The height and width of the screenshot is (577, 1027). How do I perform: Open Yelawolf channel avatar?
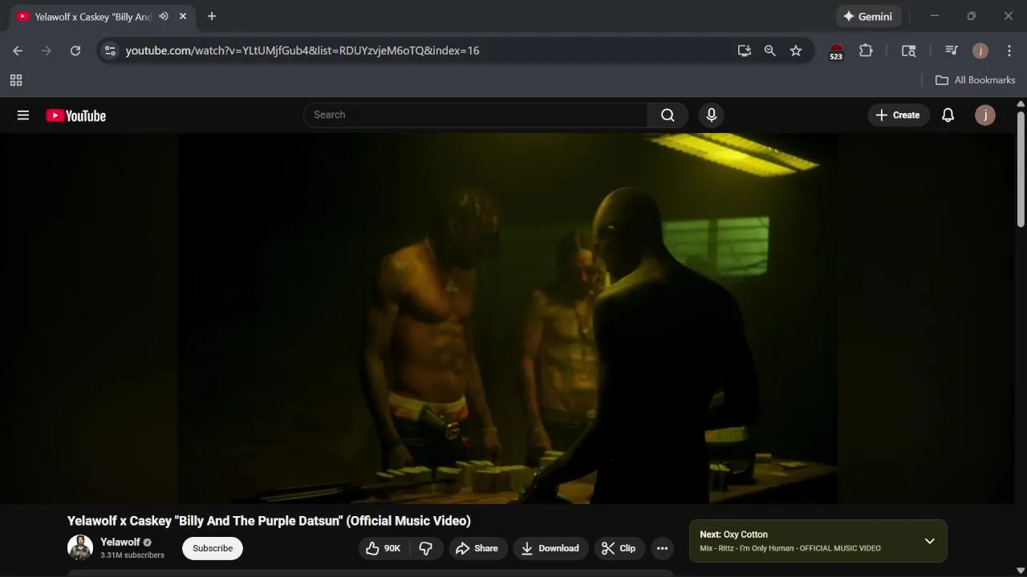pos(80,548)
